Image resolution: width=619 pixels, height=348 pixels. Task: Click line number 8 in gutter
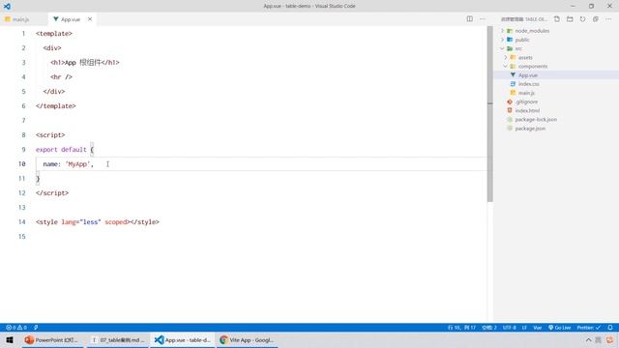pyautogui.click(x=23, y=135)
